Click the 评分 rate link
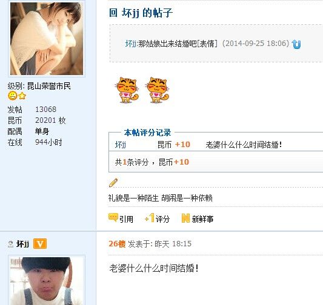The width and height of the screenshot is (323, 305). click(162, 219)
